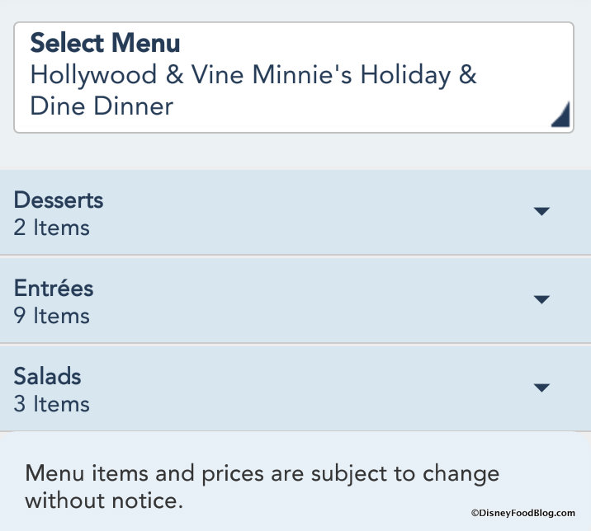Viewport: 591px width, 531px height.
Task: Click the "Menu items and prices" disclaimer line
Action: pyautogui.click(x=262, y=474)
